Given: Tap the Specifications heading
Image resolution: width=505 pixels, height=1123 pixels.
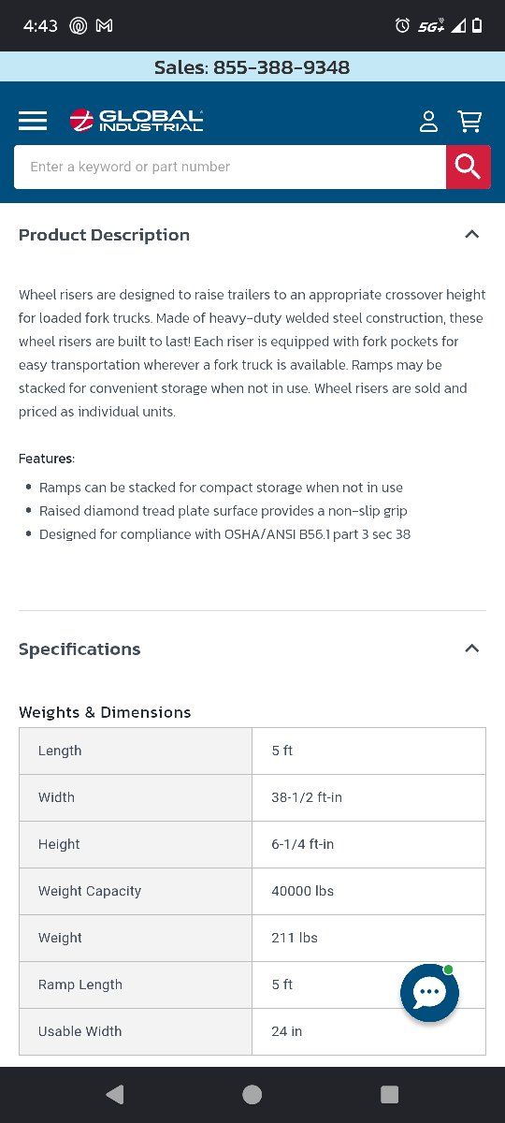Looking at the screenshot, I should (79, 649).
